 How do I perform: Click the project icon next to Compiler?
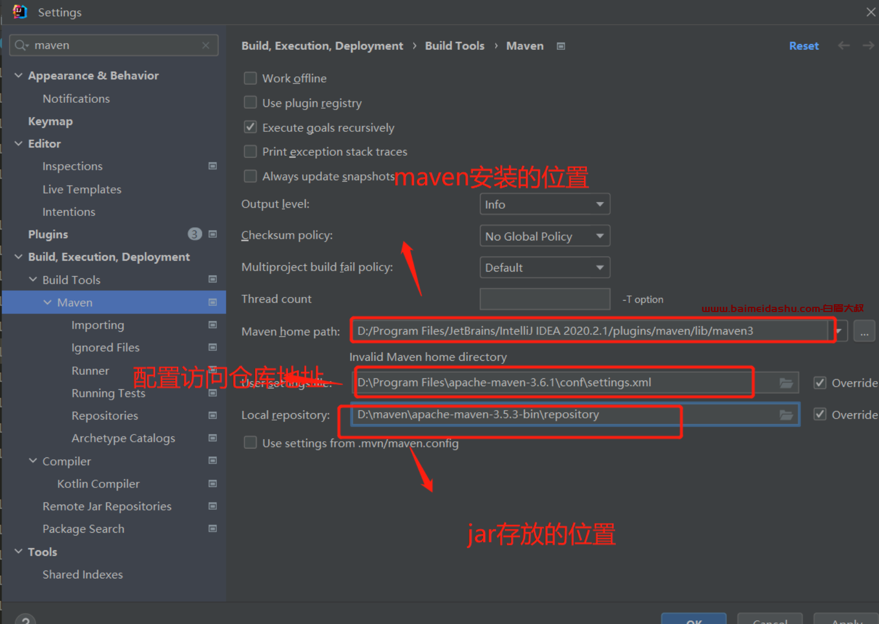click(x=212, y=460)
